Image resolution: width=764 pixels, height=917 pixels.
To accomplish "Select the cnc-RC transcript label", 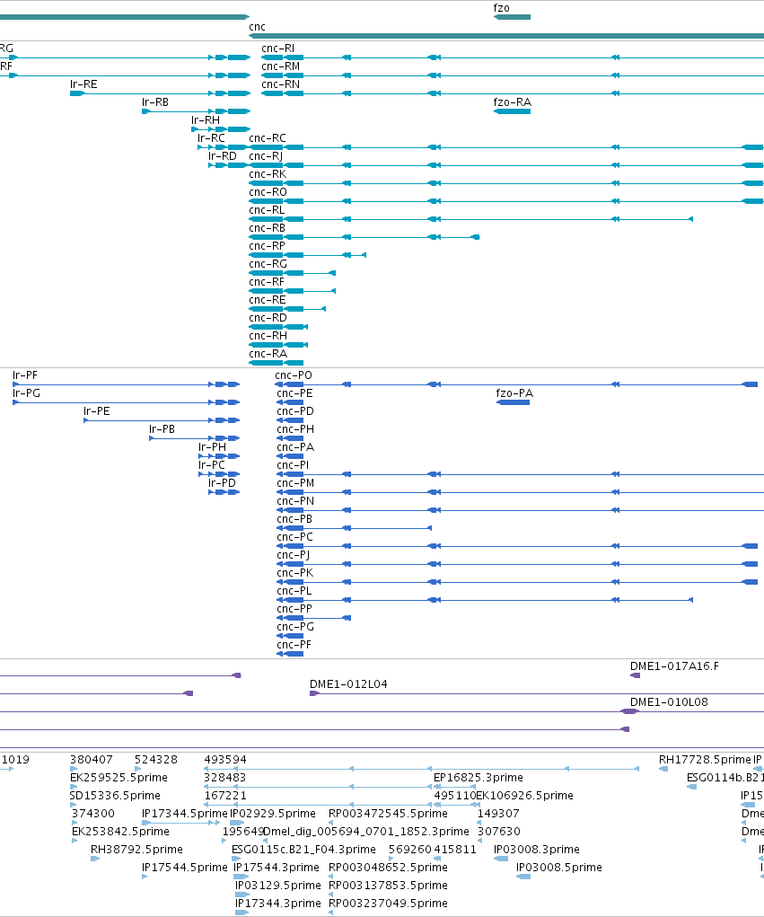I will [x=268, y=138].
